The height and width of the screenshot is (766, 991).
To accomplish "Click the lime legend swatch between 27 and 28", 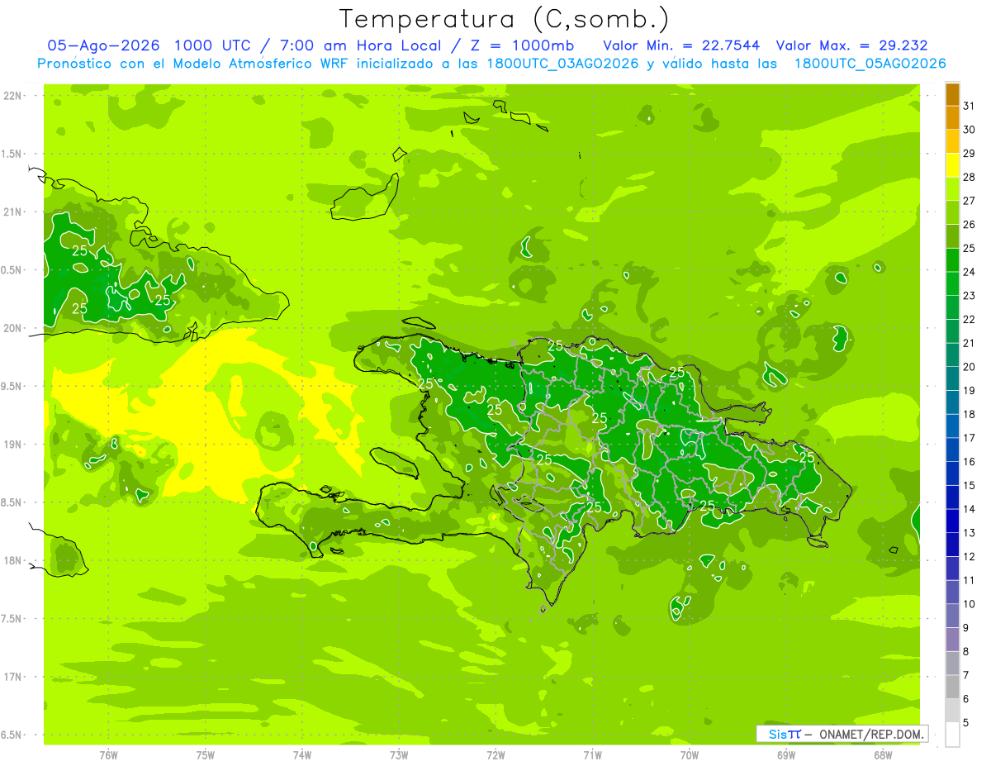I will [952, 189].
